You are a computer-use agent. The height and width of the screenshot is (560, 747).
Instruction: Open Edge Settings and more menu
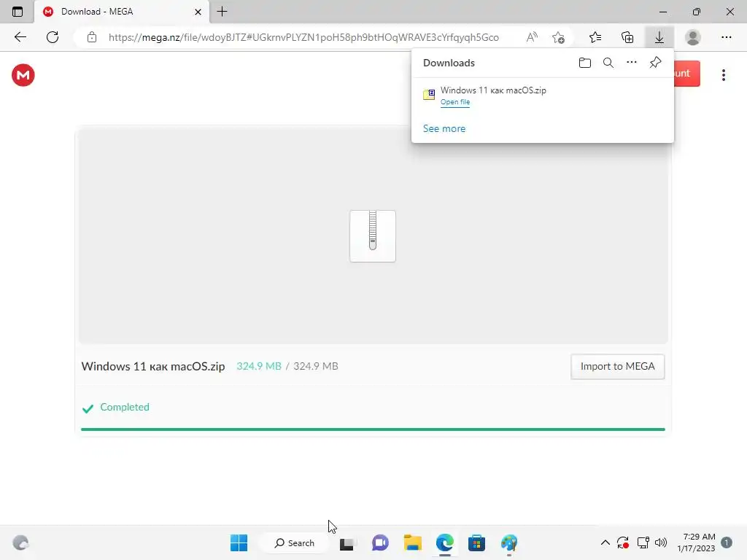726,37
